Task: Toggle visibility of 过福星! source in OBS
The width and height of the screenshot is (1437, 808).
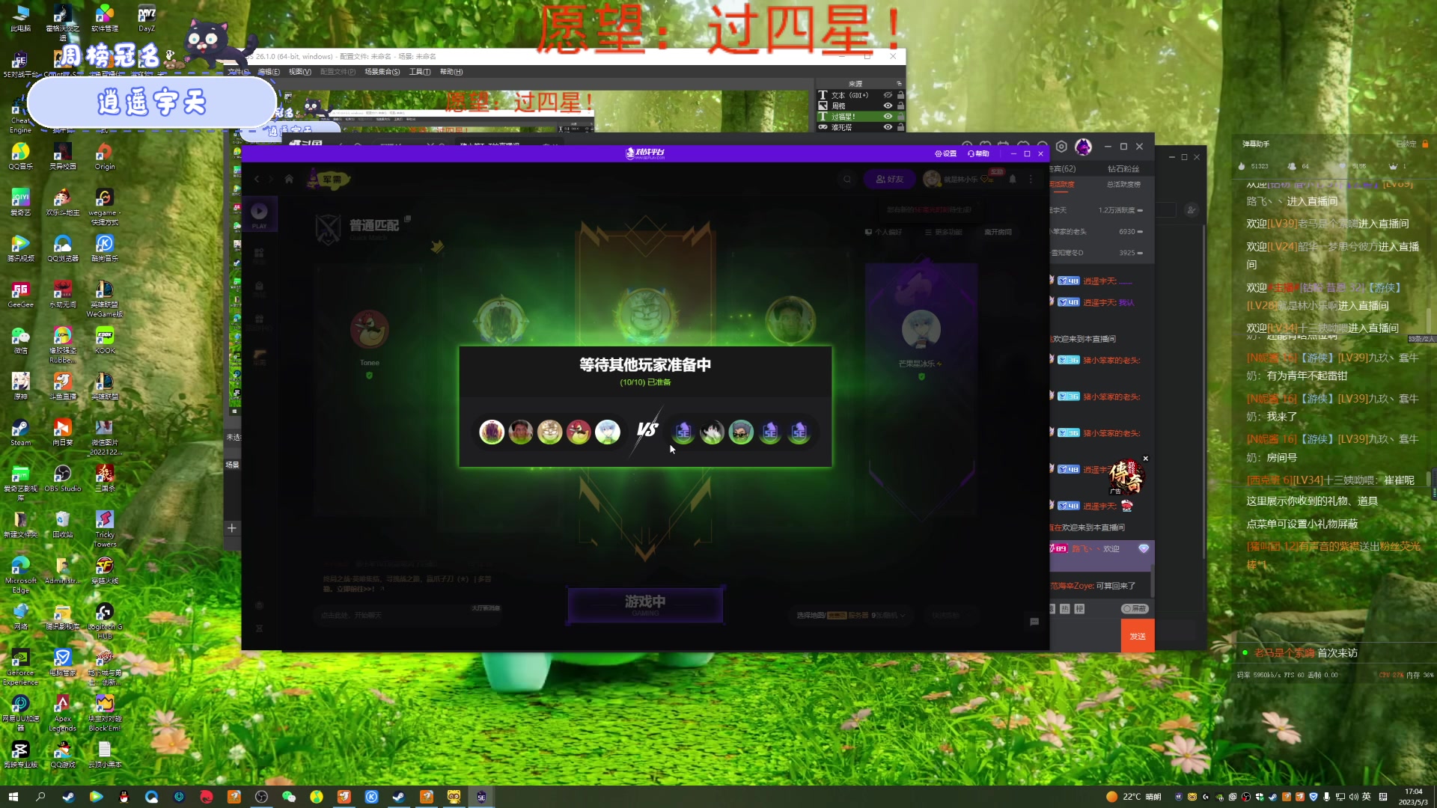Action: click(x=888, y=116)
